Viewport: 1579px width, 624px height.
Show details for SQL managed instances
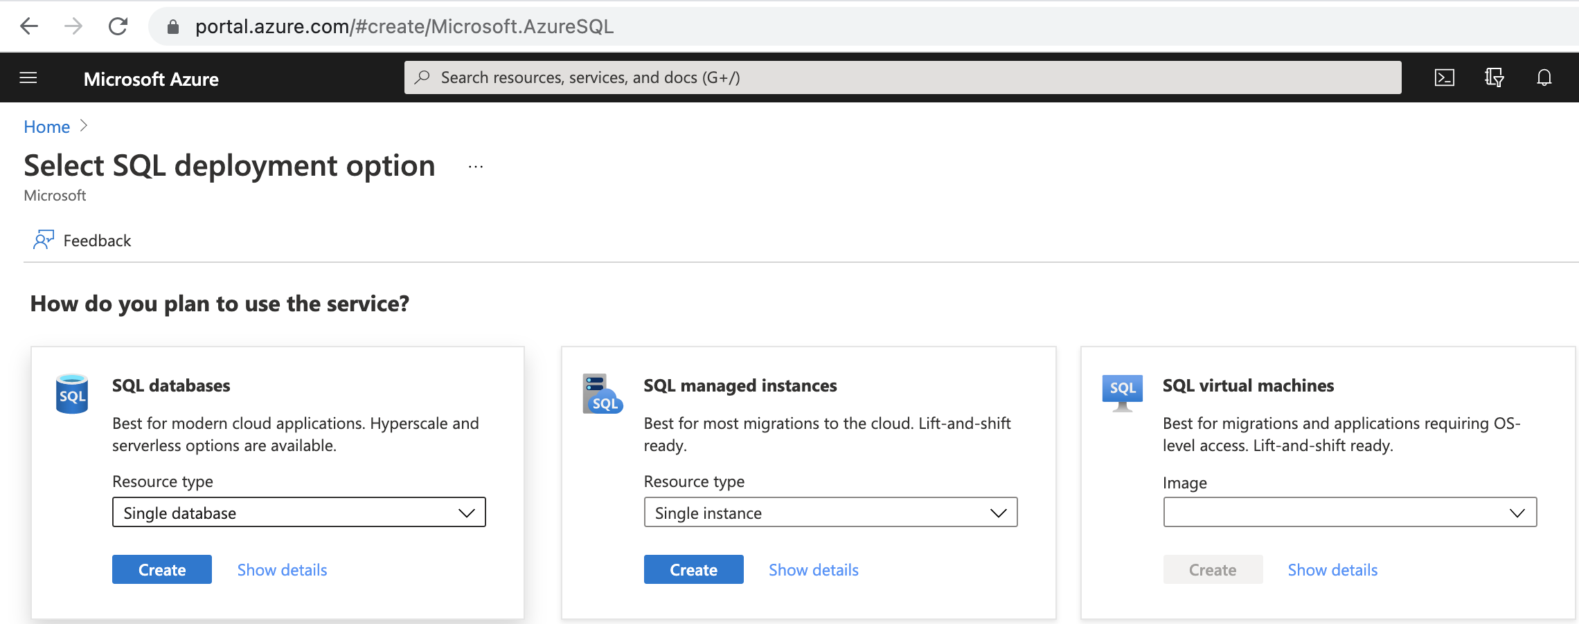pyautogui.click(x=814, y=570)
